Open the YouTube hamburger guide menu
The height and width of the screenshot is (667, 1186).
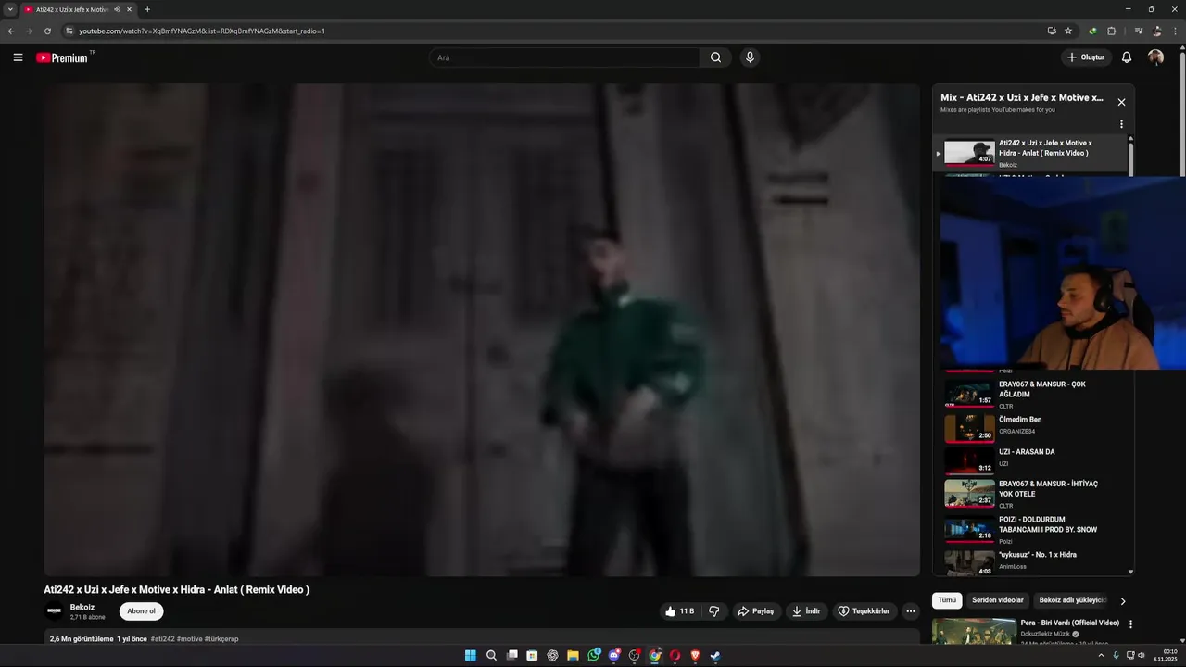(x=18, y=57)
